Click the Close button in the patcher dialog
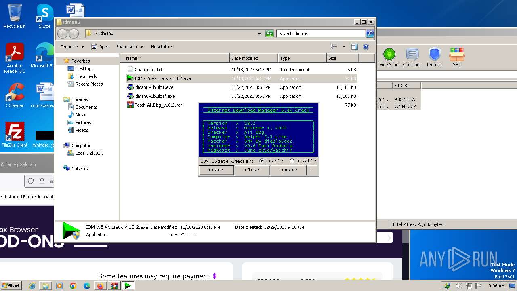 pyautogui.click(x=252, y=170)
